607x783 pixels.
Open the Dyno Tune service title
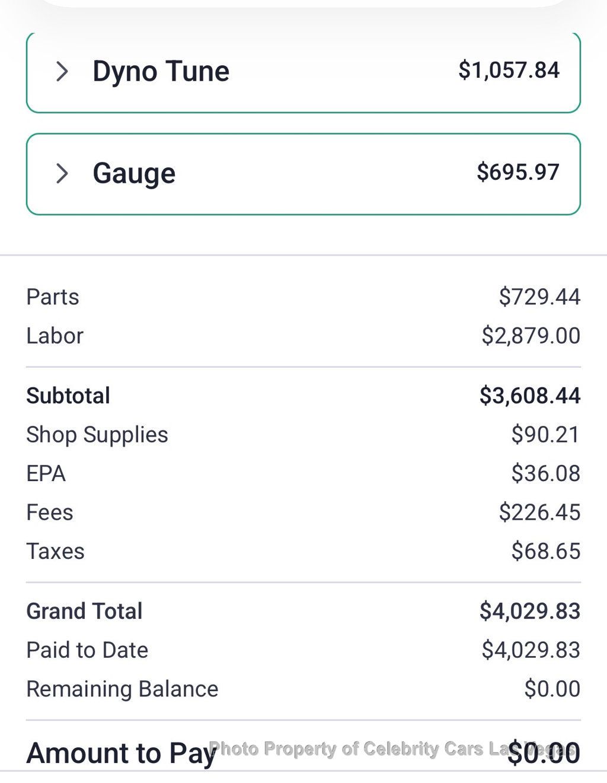(161, 72)
